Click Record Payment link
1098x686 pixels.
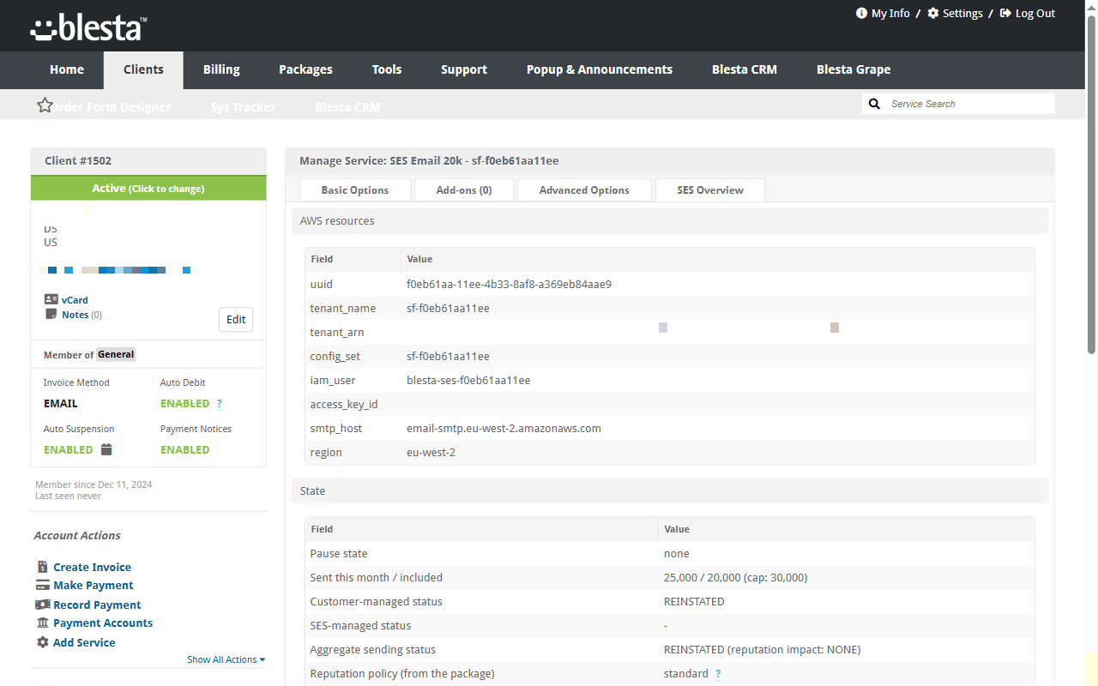[97, 605]
